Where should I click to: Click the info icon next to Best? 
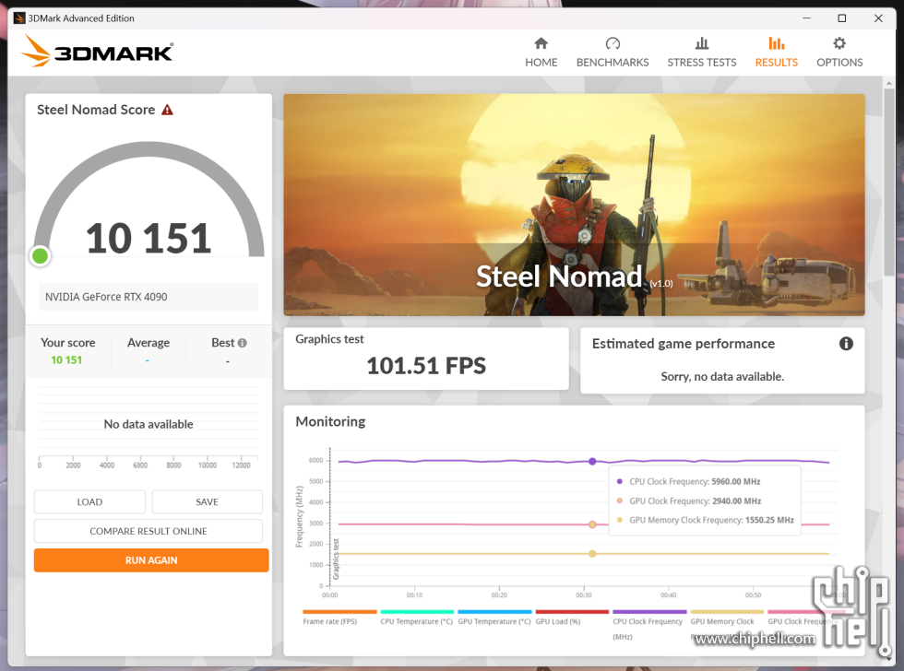(242, 343)
